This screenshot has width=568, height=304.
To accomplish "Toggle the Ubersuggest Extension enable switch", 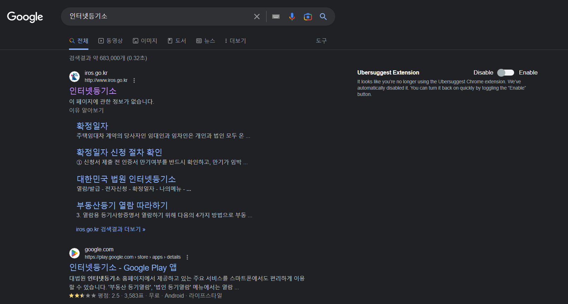I will click(x=506, y=72).
